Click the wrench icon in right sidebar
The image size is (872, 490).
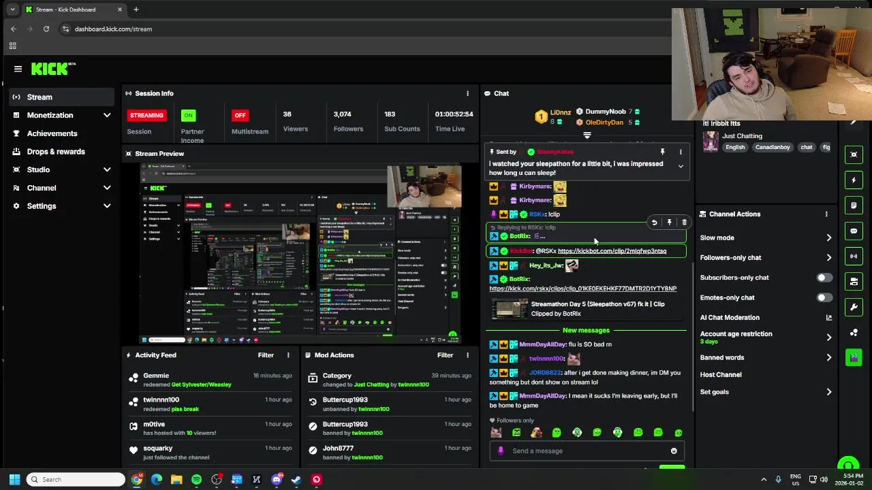click(854, 307)
